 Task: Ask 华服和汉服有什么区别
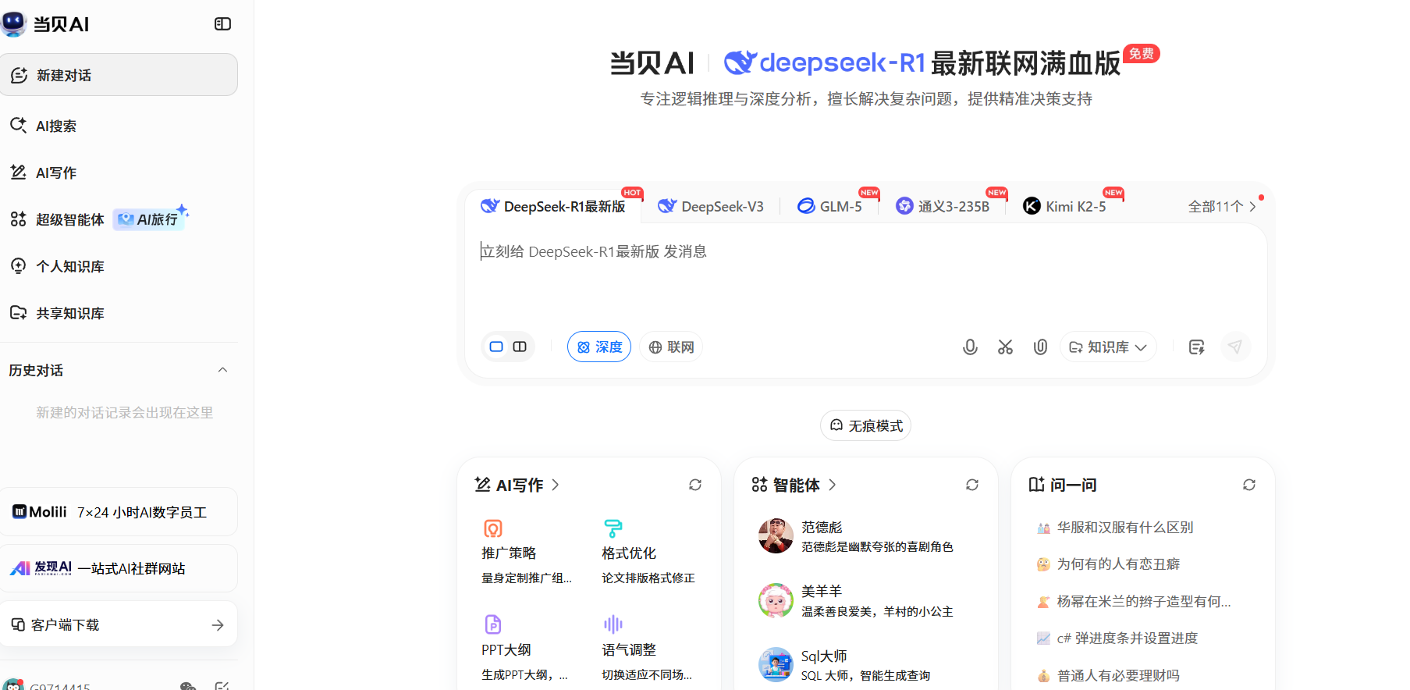pos(1124,528)
